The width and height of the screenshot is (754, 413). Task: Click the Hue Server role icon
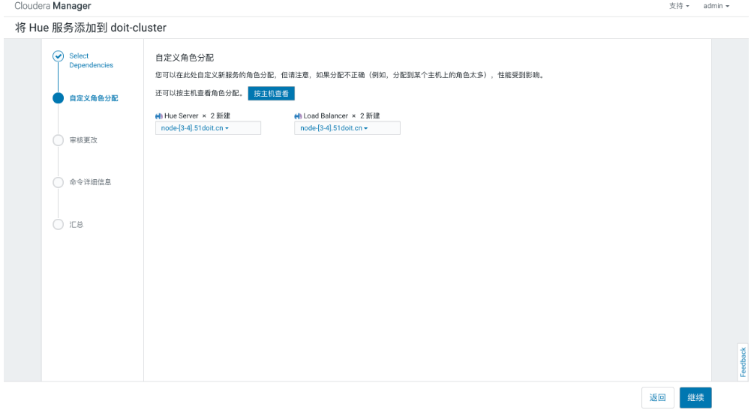(159, 116)
